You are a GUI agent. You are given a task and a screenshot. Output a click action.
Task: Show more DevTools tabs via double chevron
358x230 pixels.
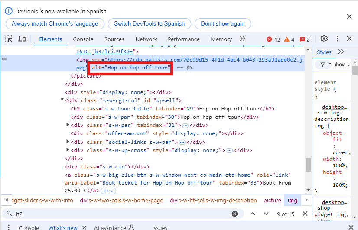242,39
